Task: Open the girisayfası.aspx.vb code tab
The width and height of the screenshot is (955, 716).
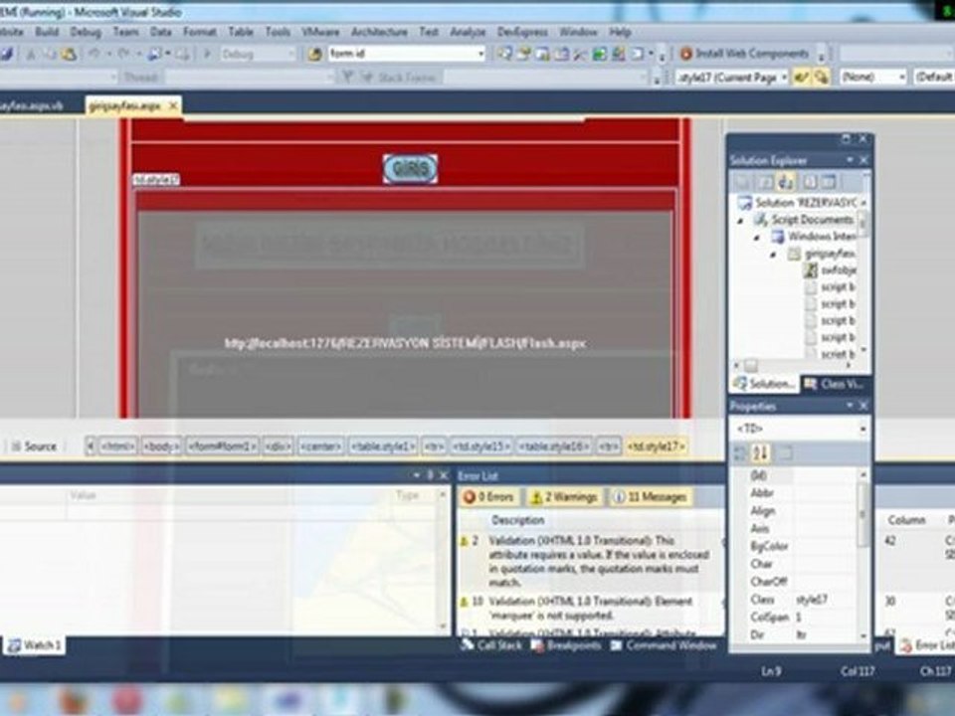Action: [x=31, y=106]
